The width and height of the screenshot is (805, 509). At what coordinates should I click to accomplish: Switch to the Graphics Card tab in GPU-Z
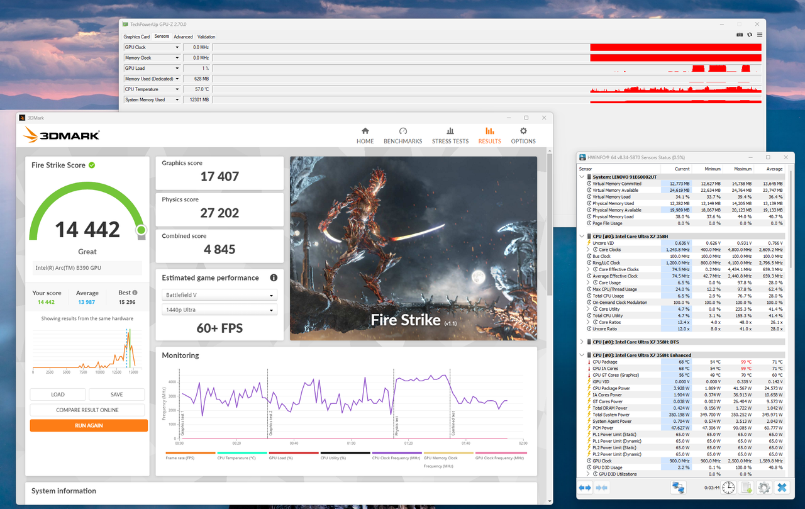click(136, 36)
